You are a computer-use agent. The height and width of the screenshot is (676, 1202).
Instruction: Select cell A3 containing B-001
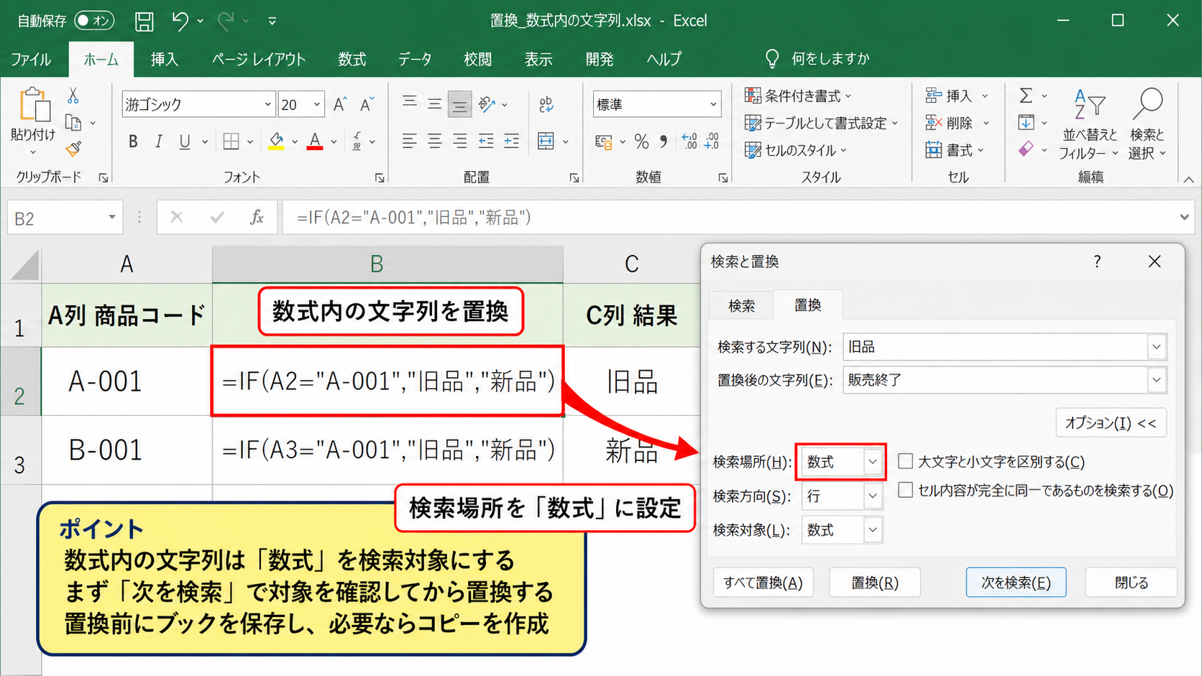pyautogui.click(x=127, y=450)
